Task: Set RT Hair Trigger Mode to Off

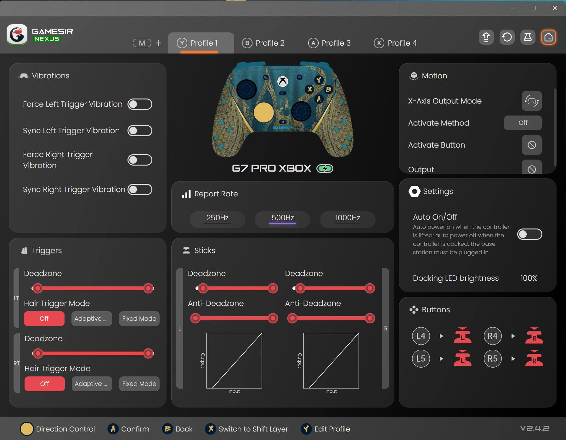Action: (x=44, y=384)
